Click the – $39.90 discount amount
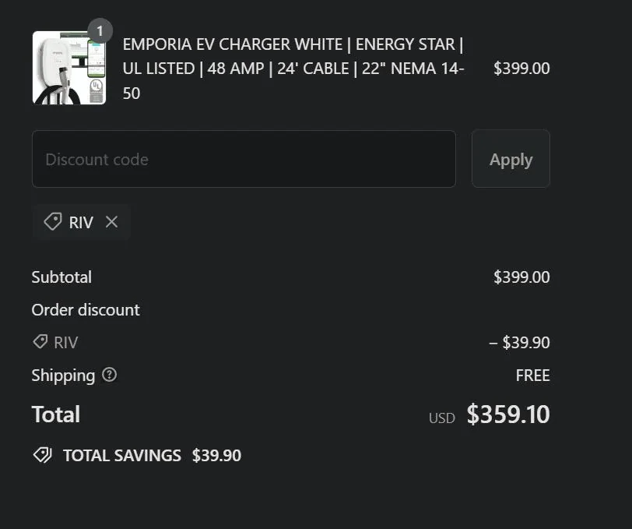Screen dimensions: 632x529 click(x=519, y=342)
